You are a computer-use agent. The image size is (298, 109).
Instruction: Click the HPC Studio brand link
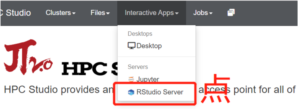[16, 13]
